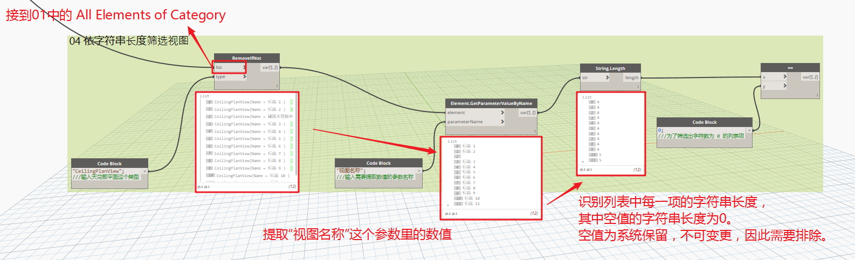This screenshot has width=855, height=260.
Task: Click the lacing indicator on the == node
Action: click(817, 95)
